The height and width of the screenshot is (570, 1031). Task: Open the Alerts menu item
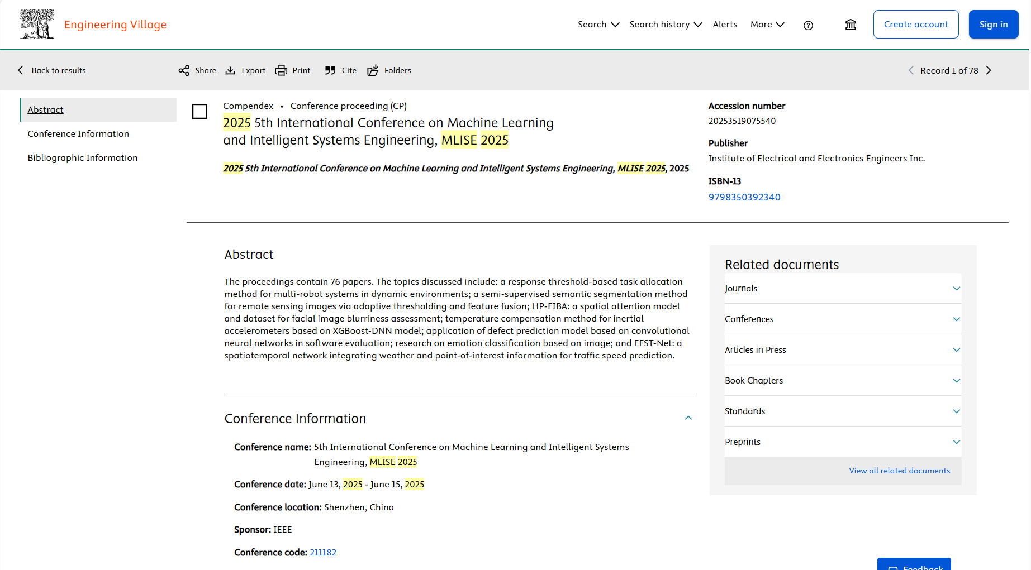pos(725,25)
